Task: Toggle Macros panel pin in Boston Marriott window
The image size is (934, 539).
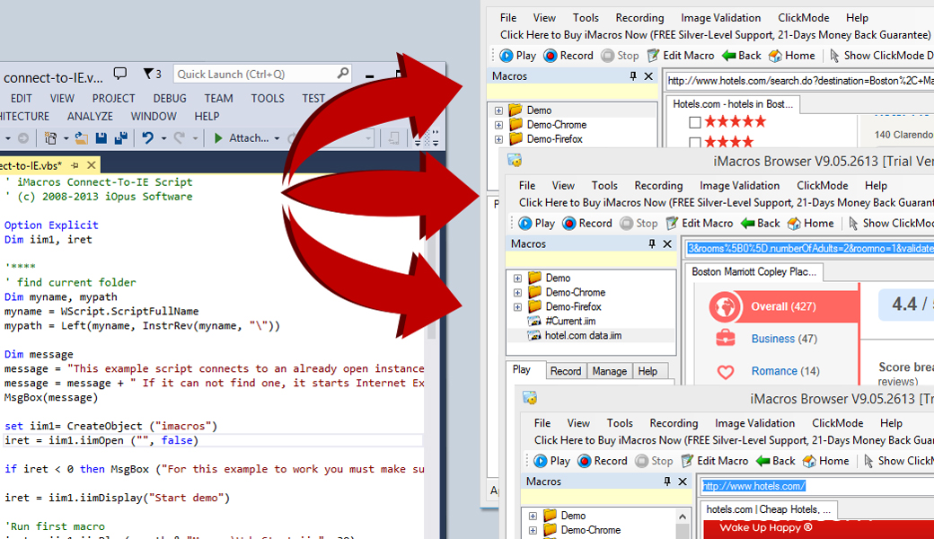Action: point(652,243)
